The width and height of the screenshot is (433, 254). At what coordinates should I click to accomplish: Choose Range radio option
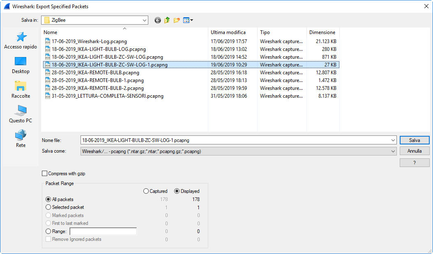pos(48,231)
